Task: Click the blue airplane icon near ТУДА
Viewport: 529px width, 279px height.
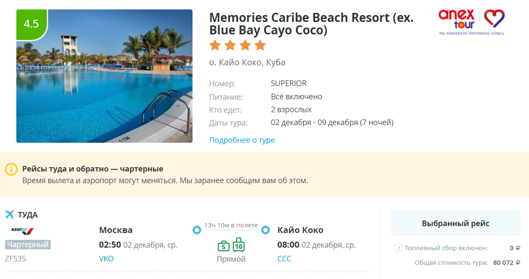Action: tap(10, 214)
